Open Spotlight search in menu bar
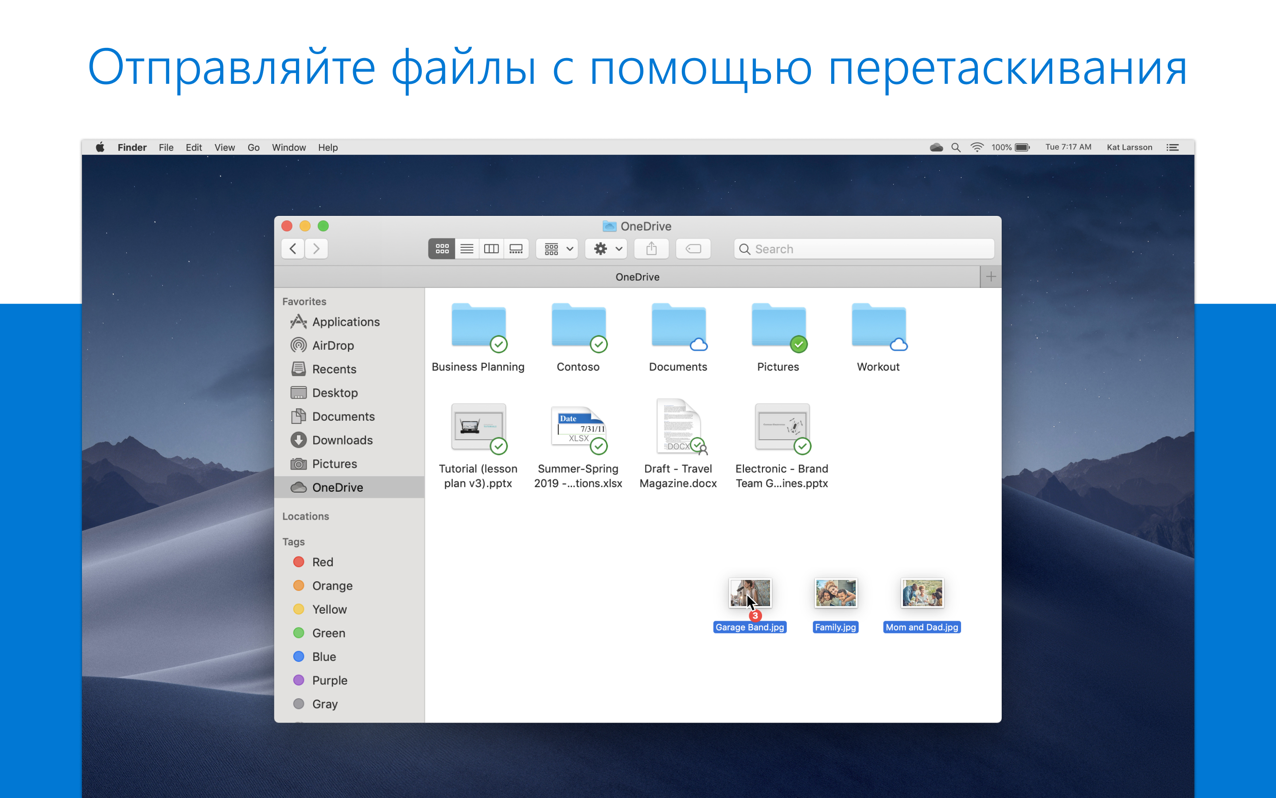 955,147
